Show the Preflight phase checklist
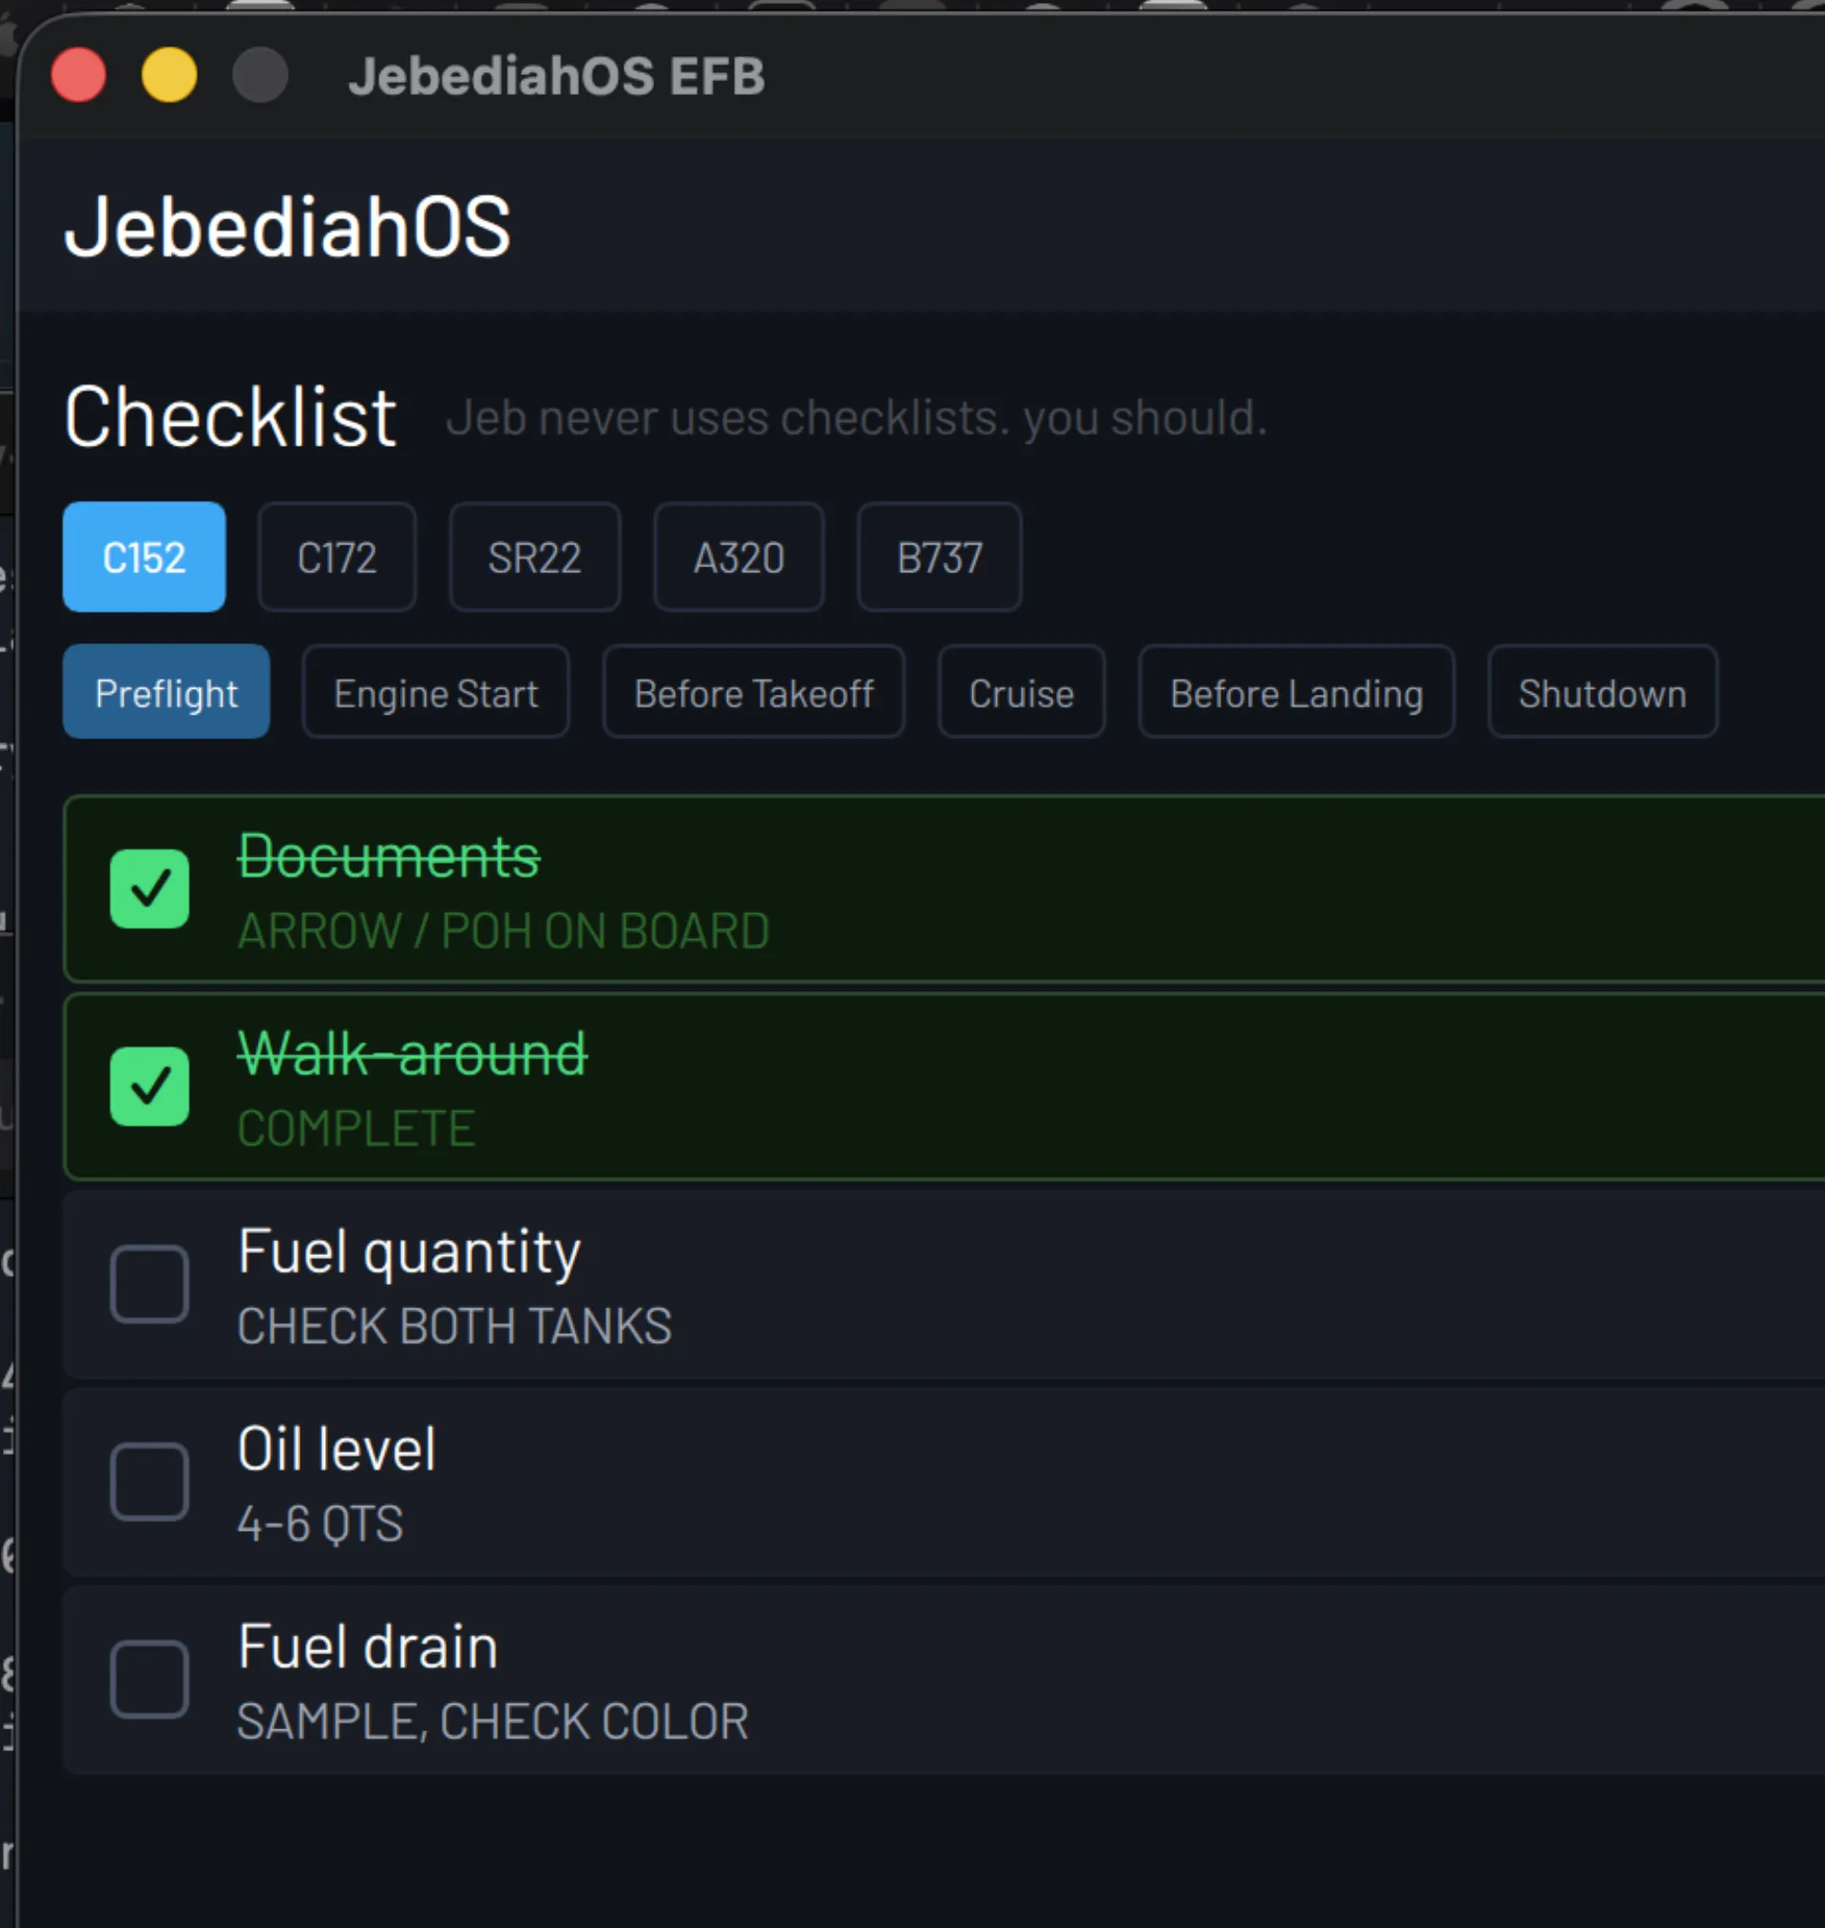Screen dimensions: 1825x1928 166,693
